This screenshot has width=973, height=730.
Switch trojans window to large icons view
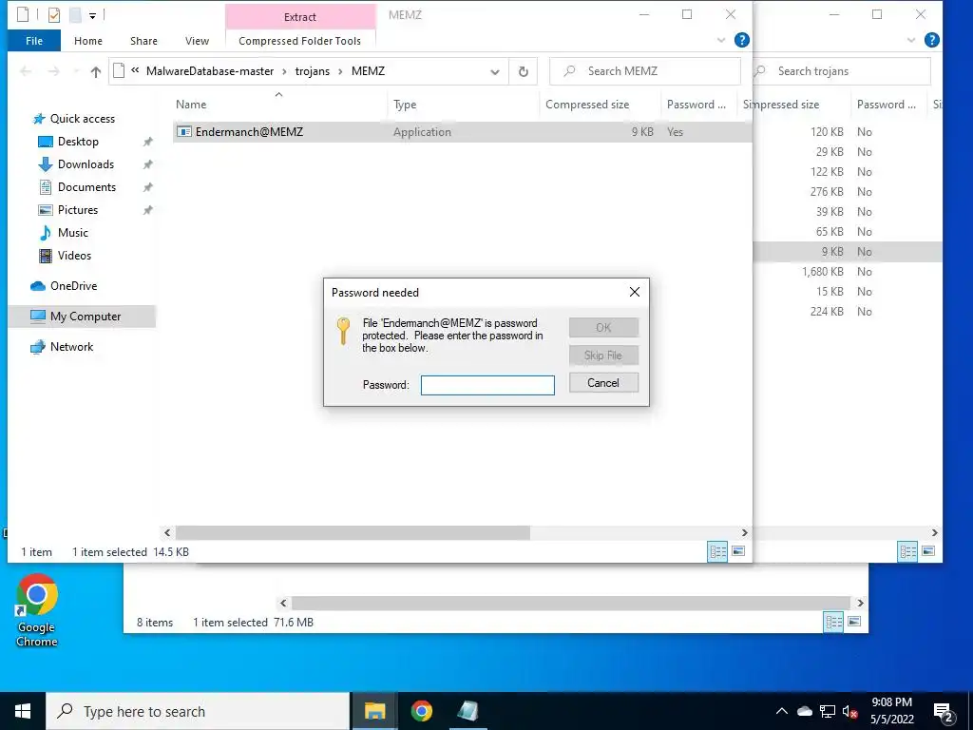click(x=928, y=551)
